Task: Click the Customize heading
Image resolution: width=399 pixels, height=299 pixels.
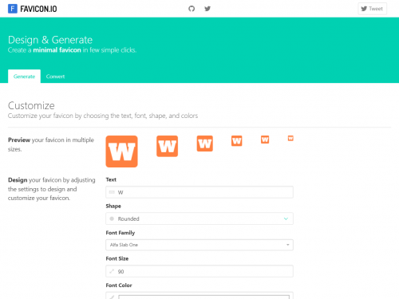Action: pos(31,105)
